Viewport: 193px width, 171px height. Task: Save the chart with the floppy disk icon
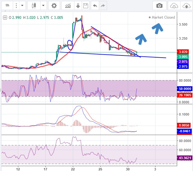click(x=85, y=5)
